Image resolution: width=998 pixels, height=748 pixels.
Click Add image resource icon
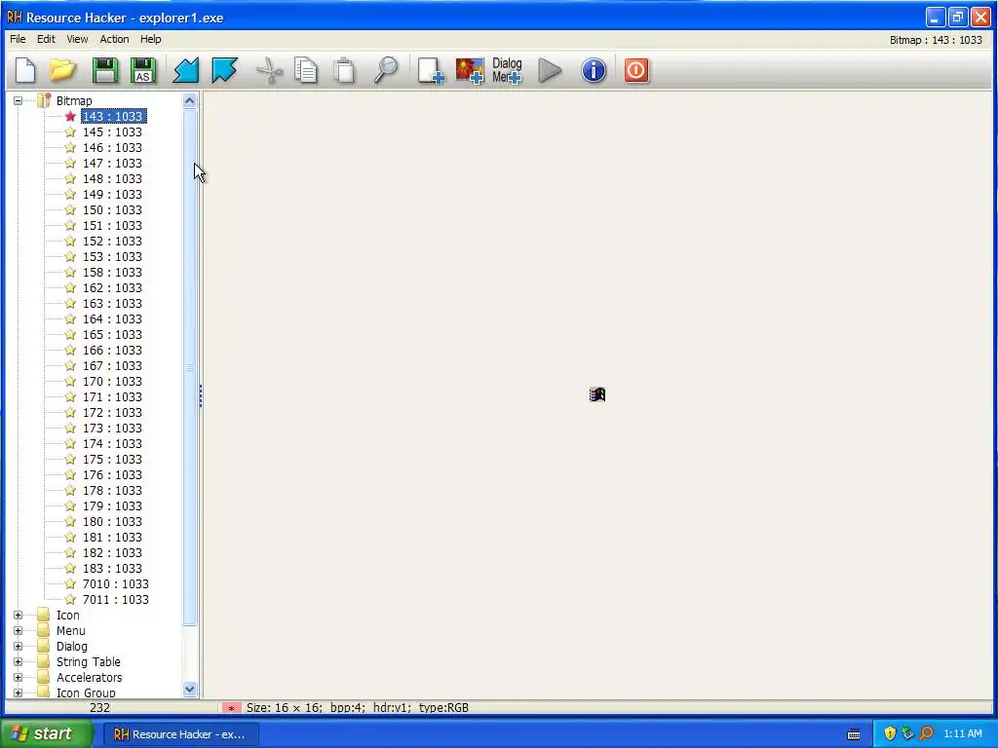tap(470, 70)
